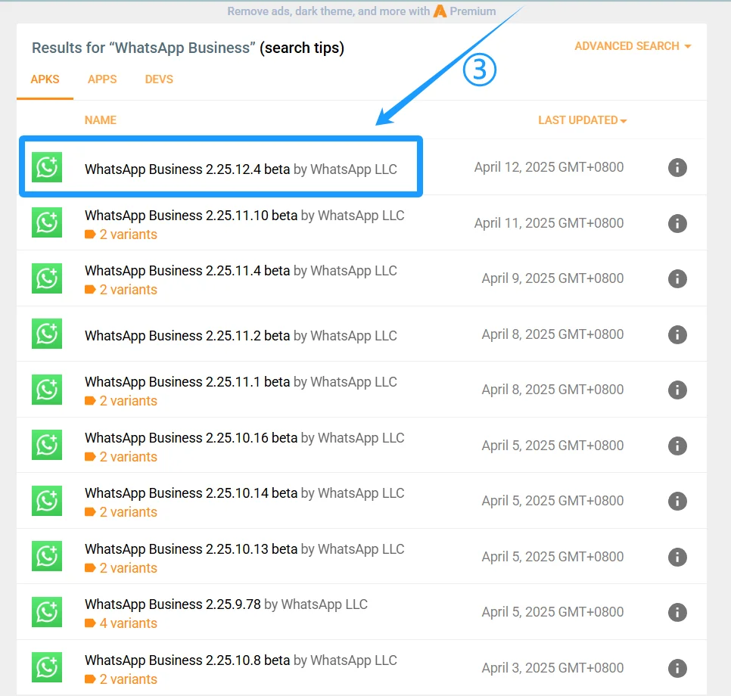The image size is (731, 696).
Task: Switch to the APPS tab
Action: (102, 79)
